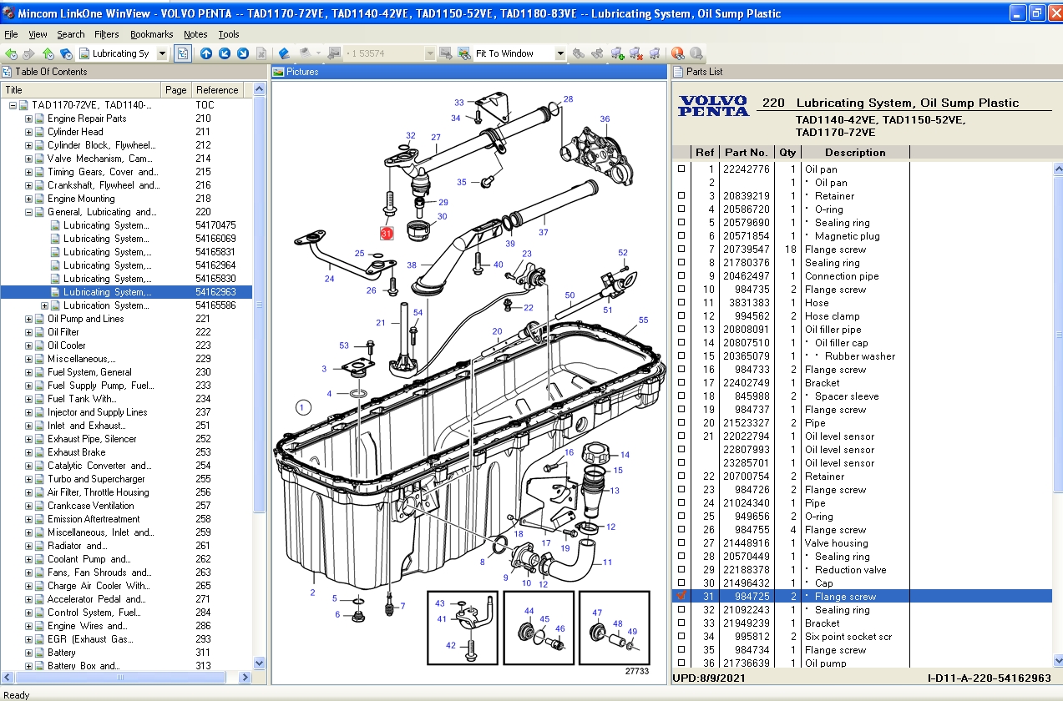Open the Bookmarks menu
Viewport: 1063px width, 701px height.
[x=151, y=34]
